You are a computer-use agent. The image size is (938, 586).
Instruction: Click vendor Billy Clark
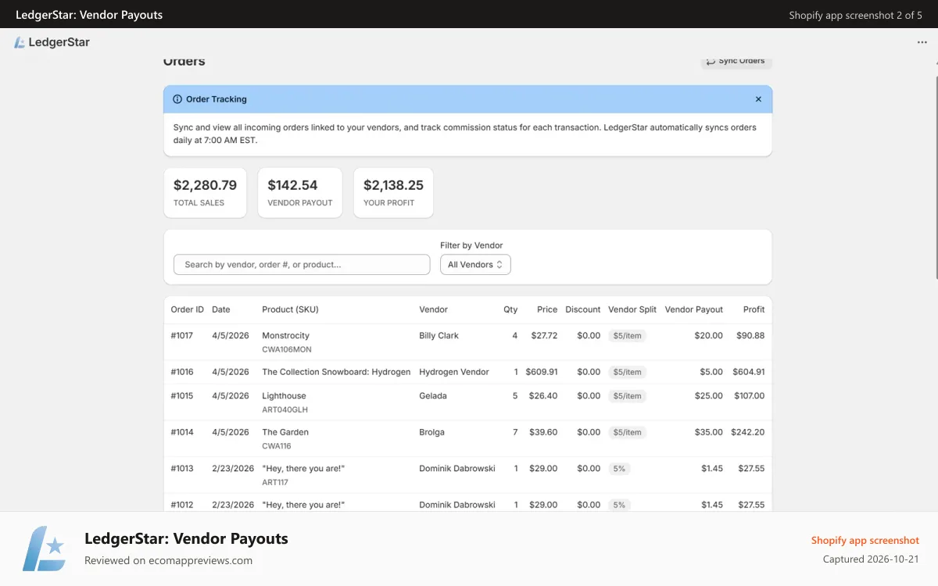click(439, 336)
